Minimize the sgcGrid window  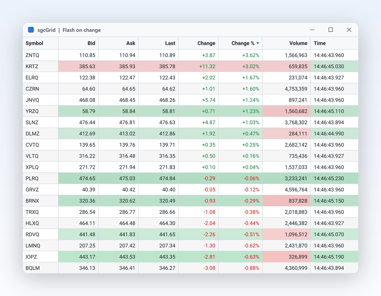[x=312, y=30]
